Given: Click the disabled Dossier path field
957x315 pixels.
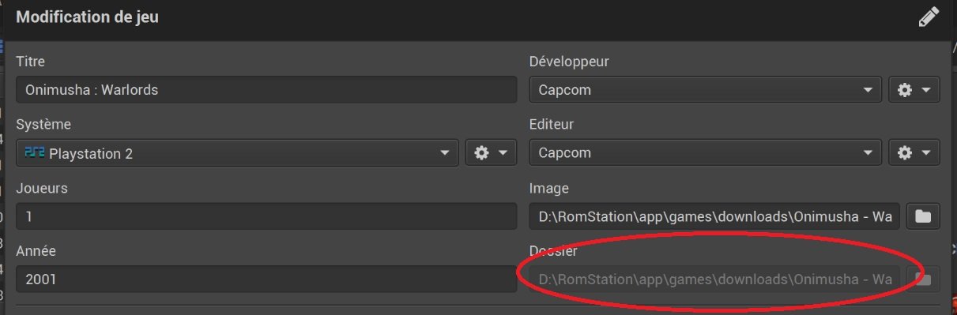Looking at the screenshot, I should pyautogui.click(x=714, y=279).
